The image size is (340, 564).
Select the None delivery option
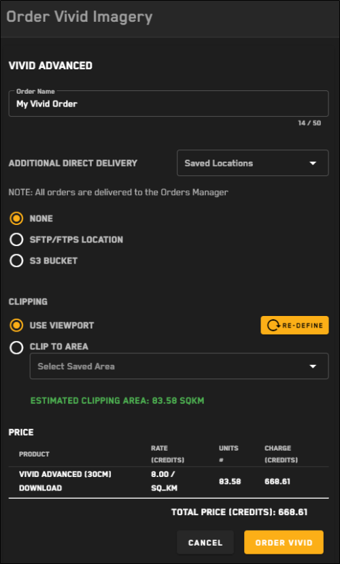tap(16, 218)
